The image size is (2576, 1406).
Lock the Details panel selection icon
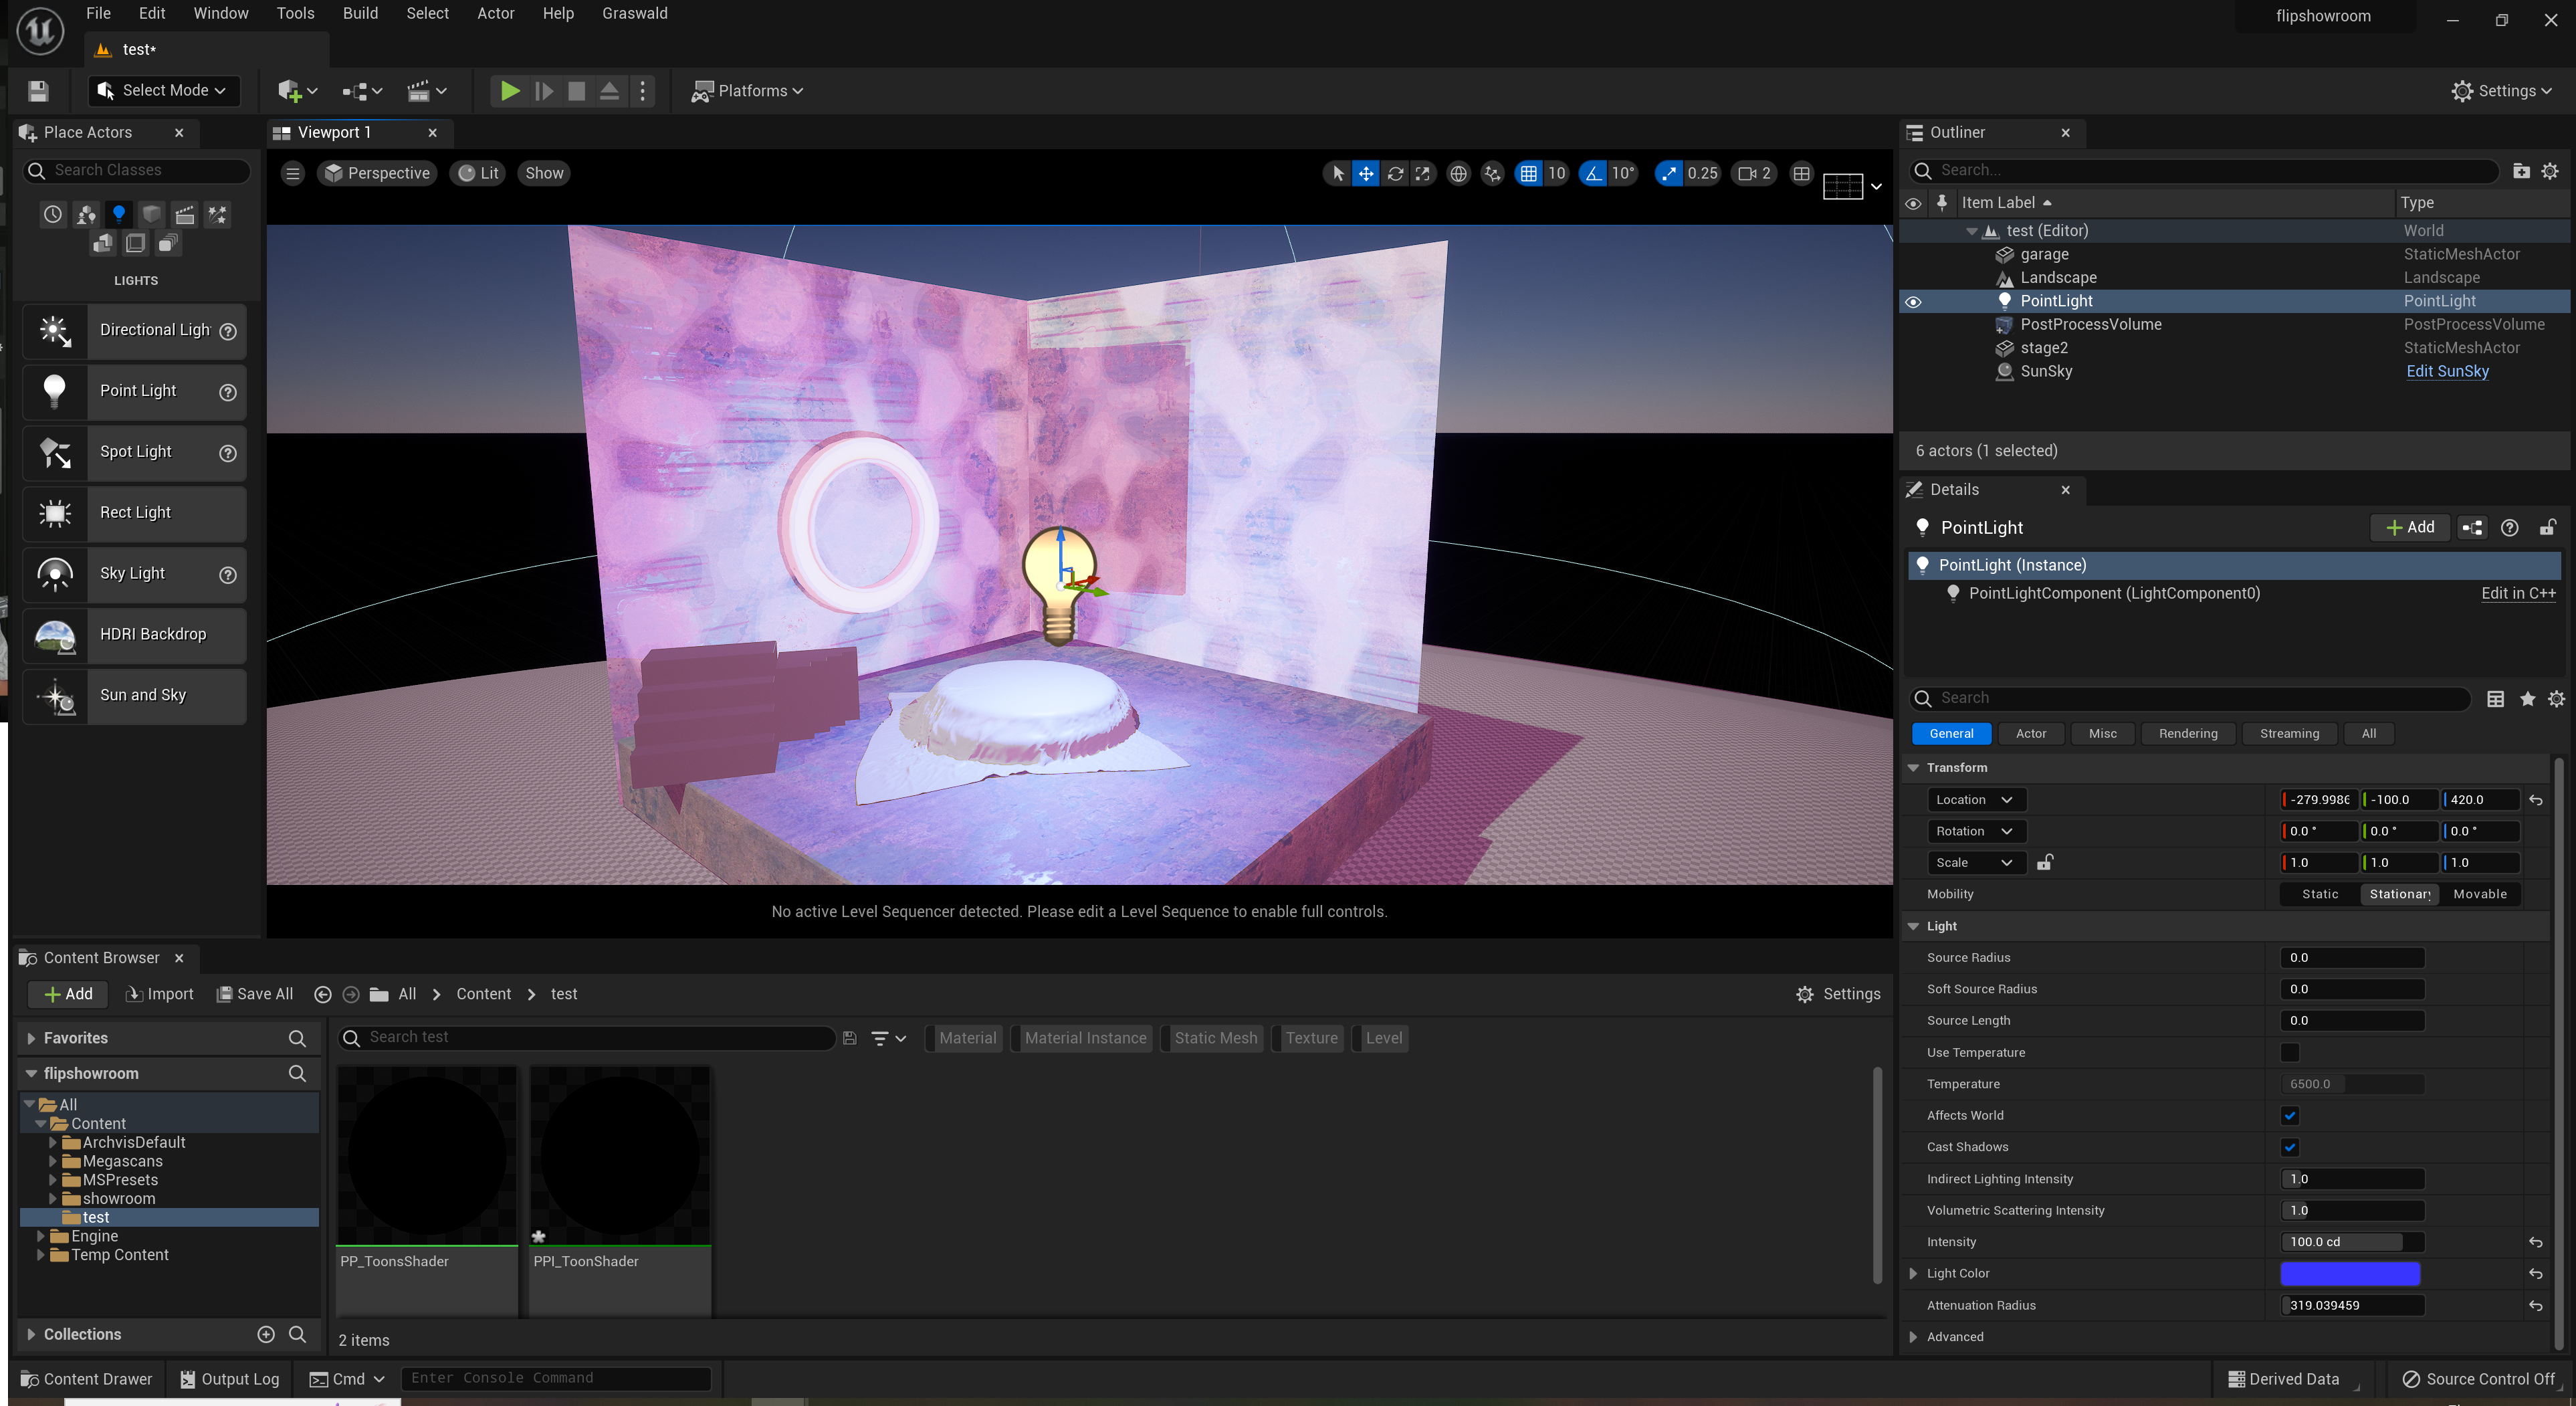(2547, 527)
